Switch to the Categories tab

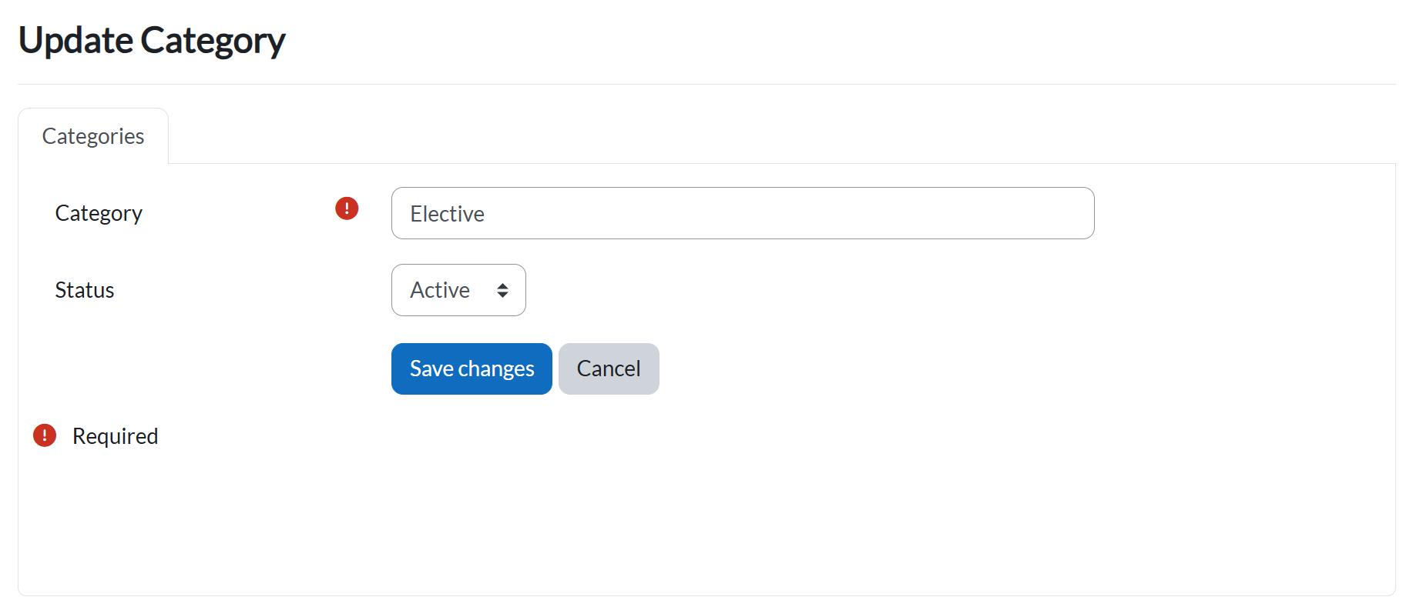93,136
